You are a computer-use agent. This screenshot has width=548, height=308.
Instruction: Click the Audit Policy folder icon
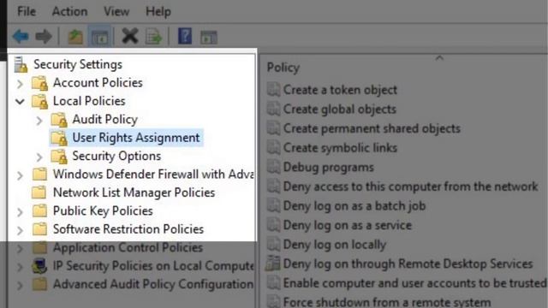pos(59,120)
